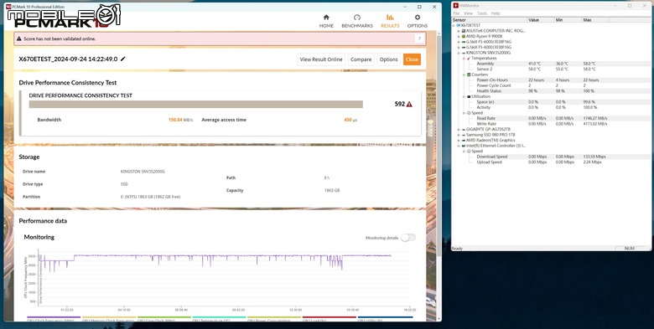Click the Compare button
The width and height of the screenshot is (654, 329).
tap(361, 59)
